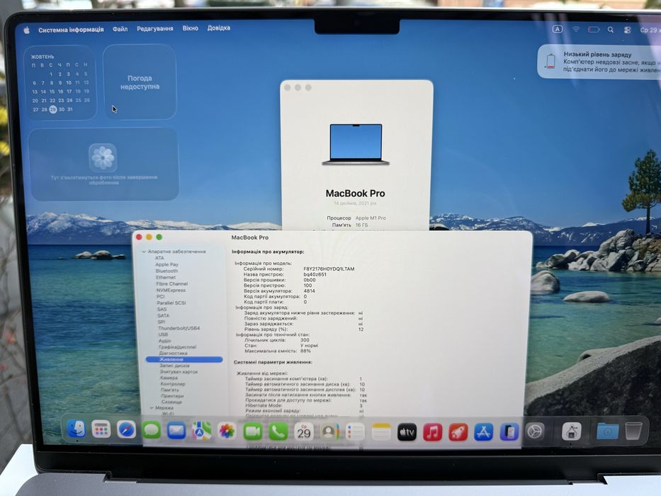This screenshot has width=661, height=496.
Task: Open the green Phone app in Dock
Action: [278, 432]
